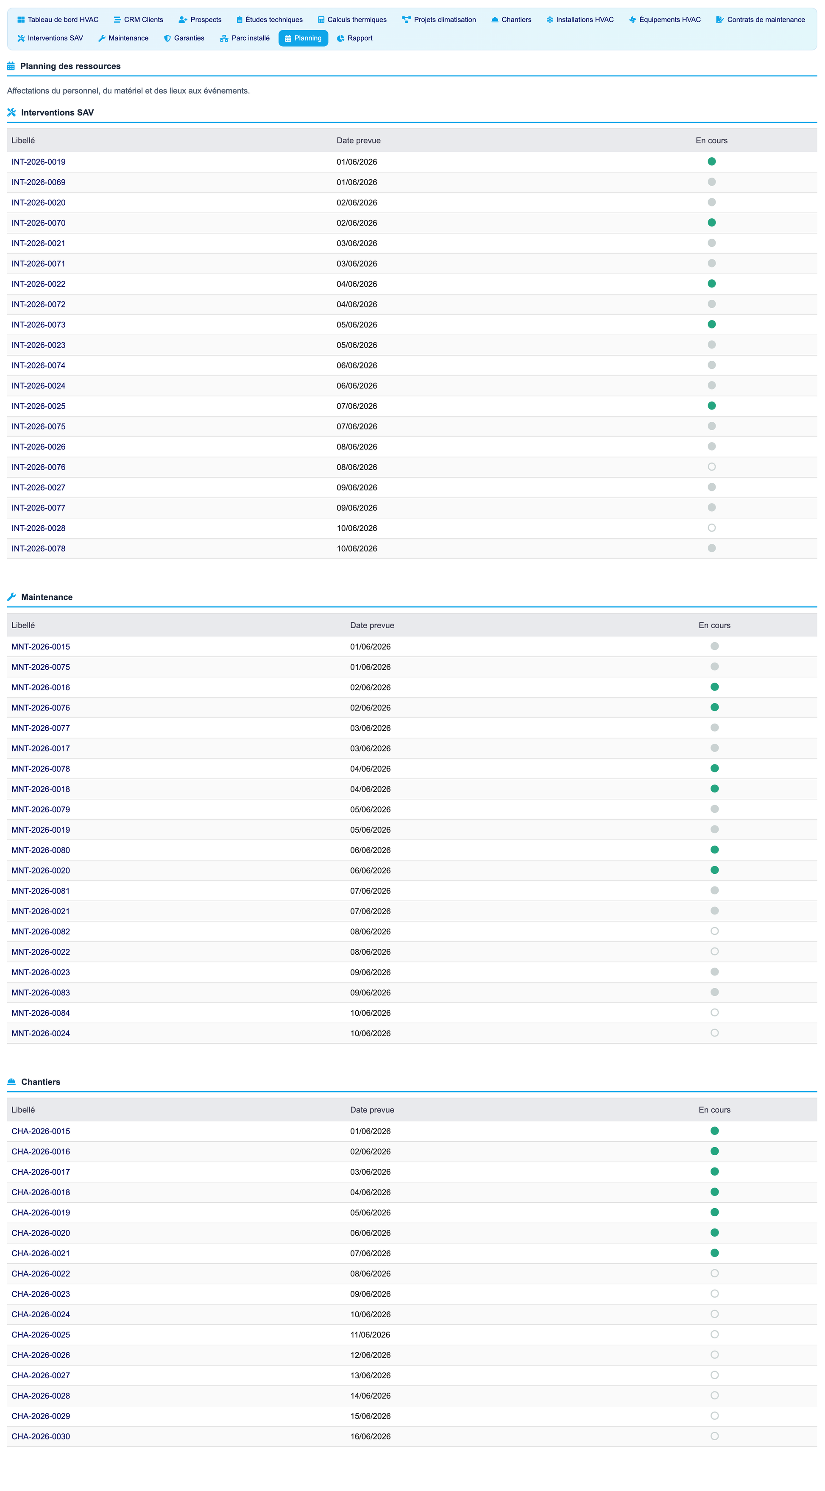Open maintenance MNT-2026-0084 link
Screen dimensions: 825x1491
click(41, 1013)
